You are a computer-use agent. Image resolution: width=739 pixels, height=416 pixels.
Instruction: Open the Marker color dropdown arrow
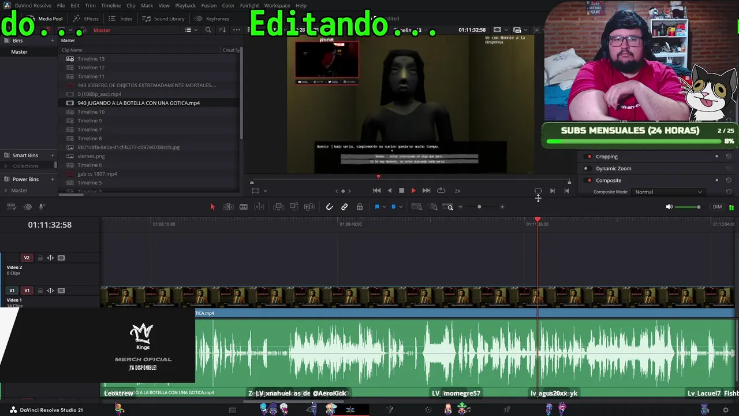[x=401, y=207]
